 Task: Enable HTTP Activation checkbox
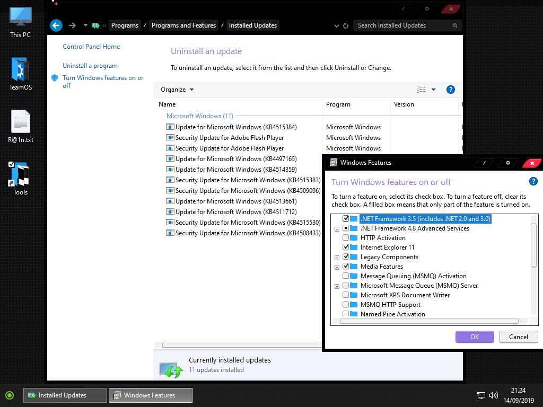point(346,237)
